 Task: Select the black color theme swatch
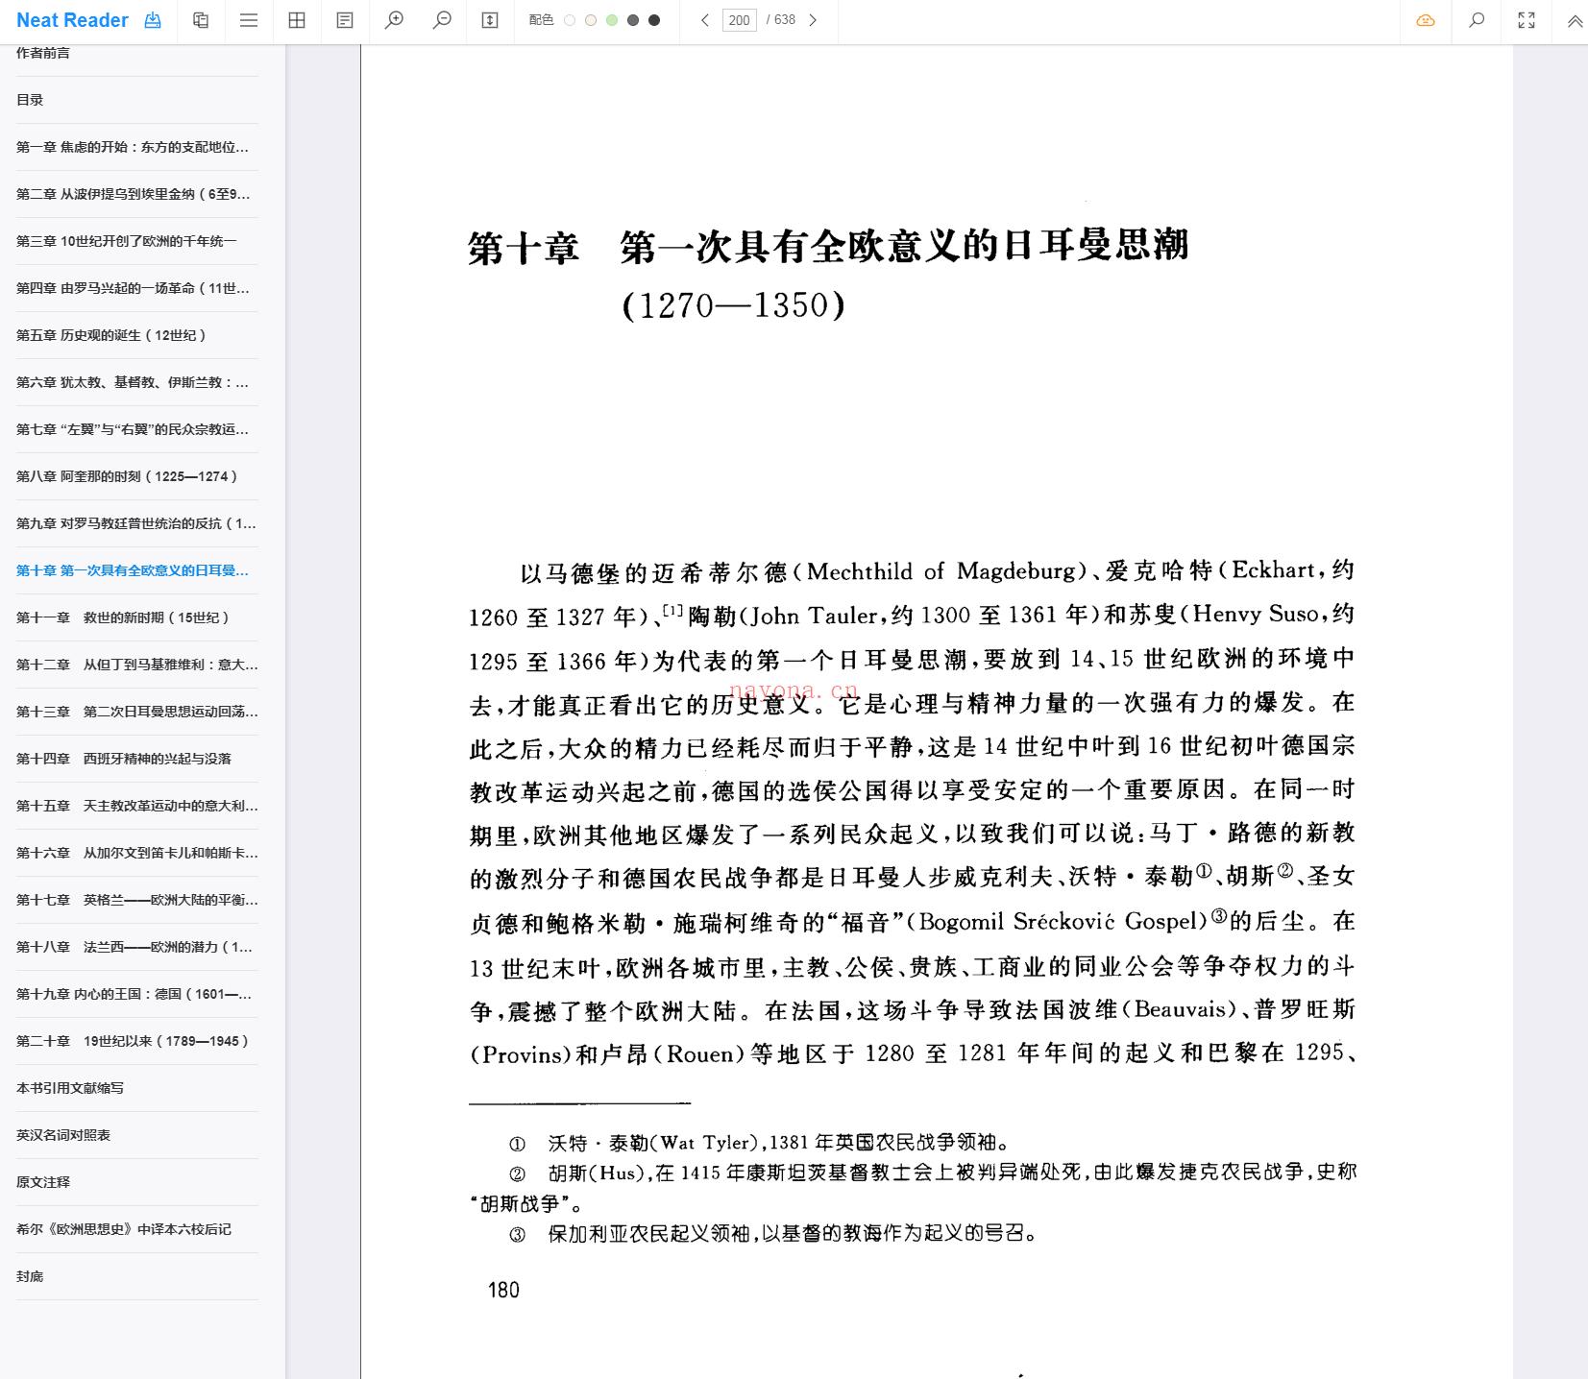654,20
